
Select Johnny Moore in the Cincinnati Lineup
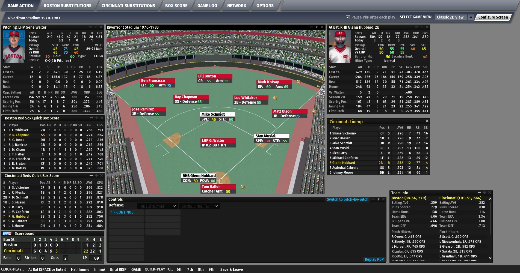(379, 173)
